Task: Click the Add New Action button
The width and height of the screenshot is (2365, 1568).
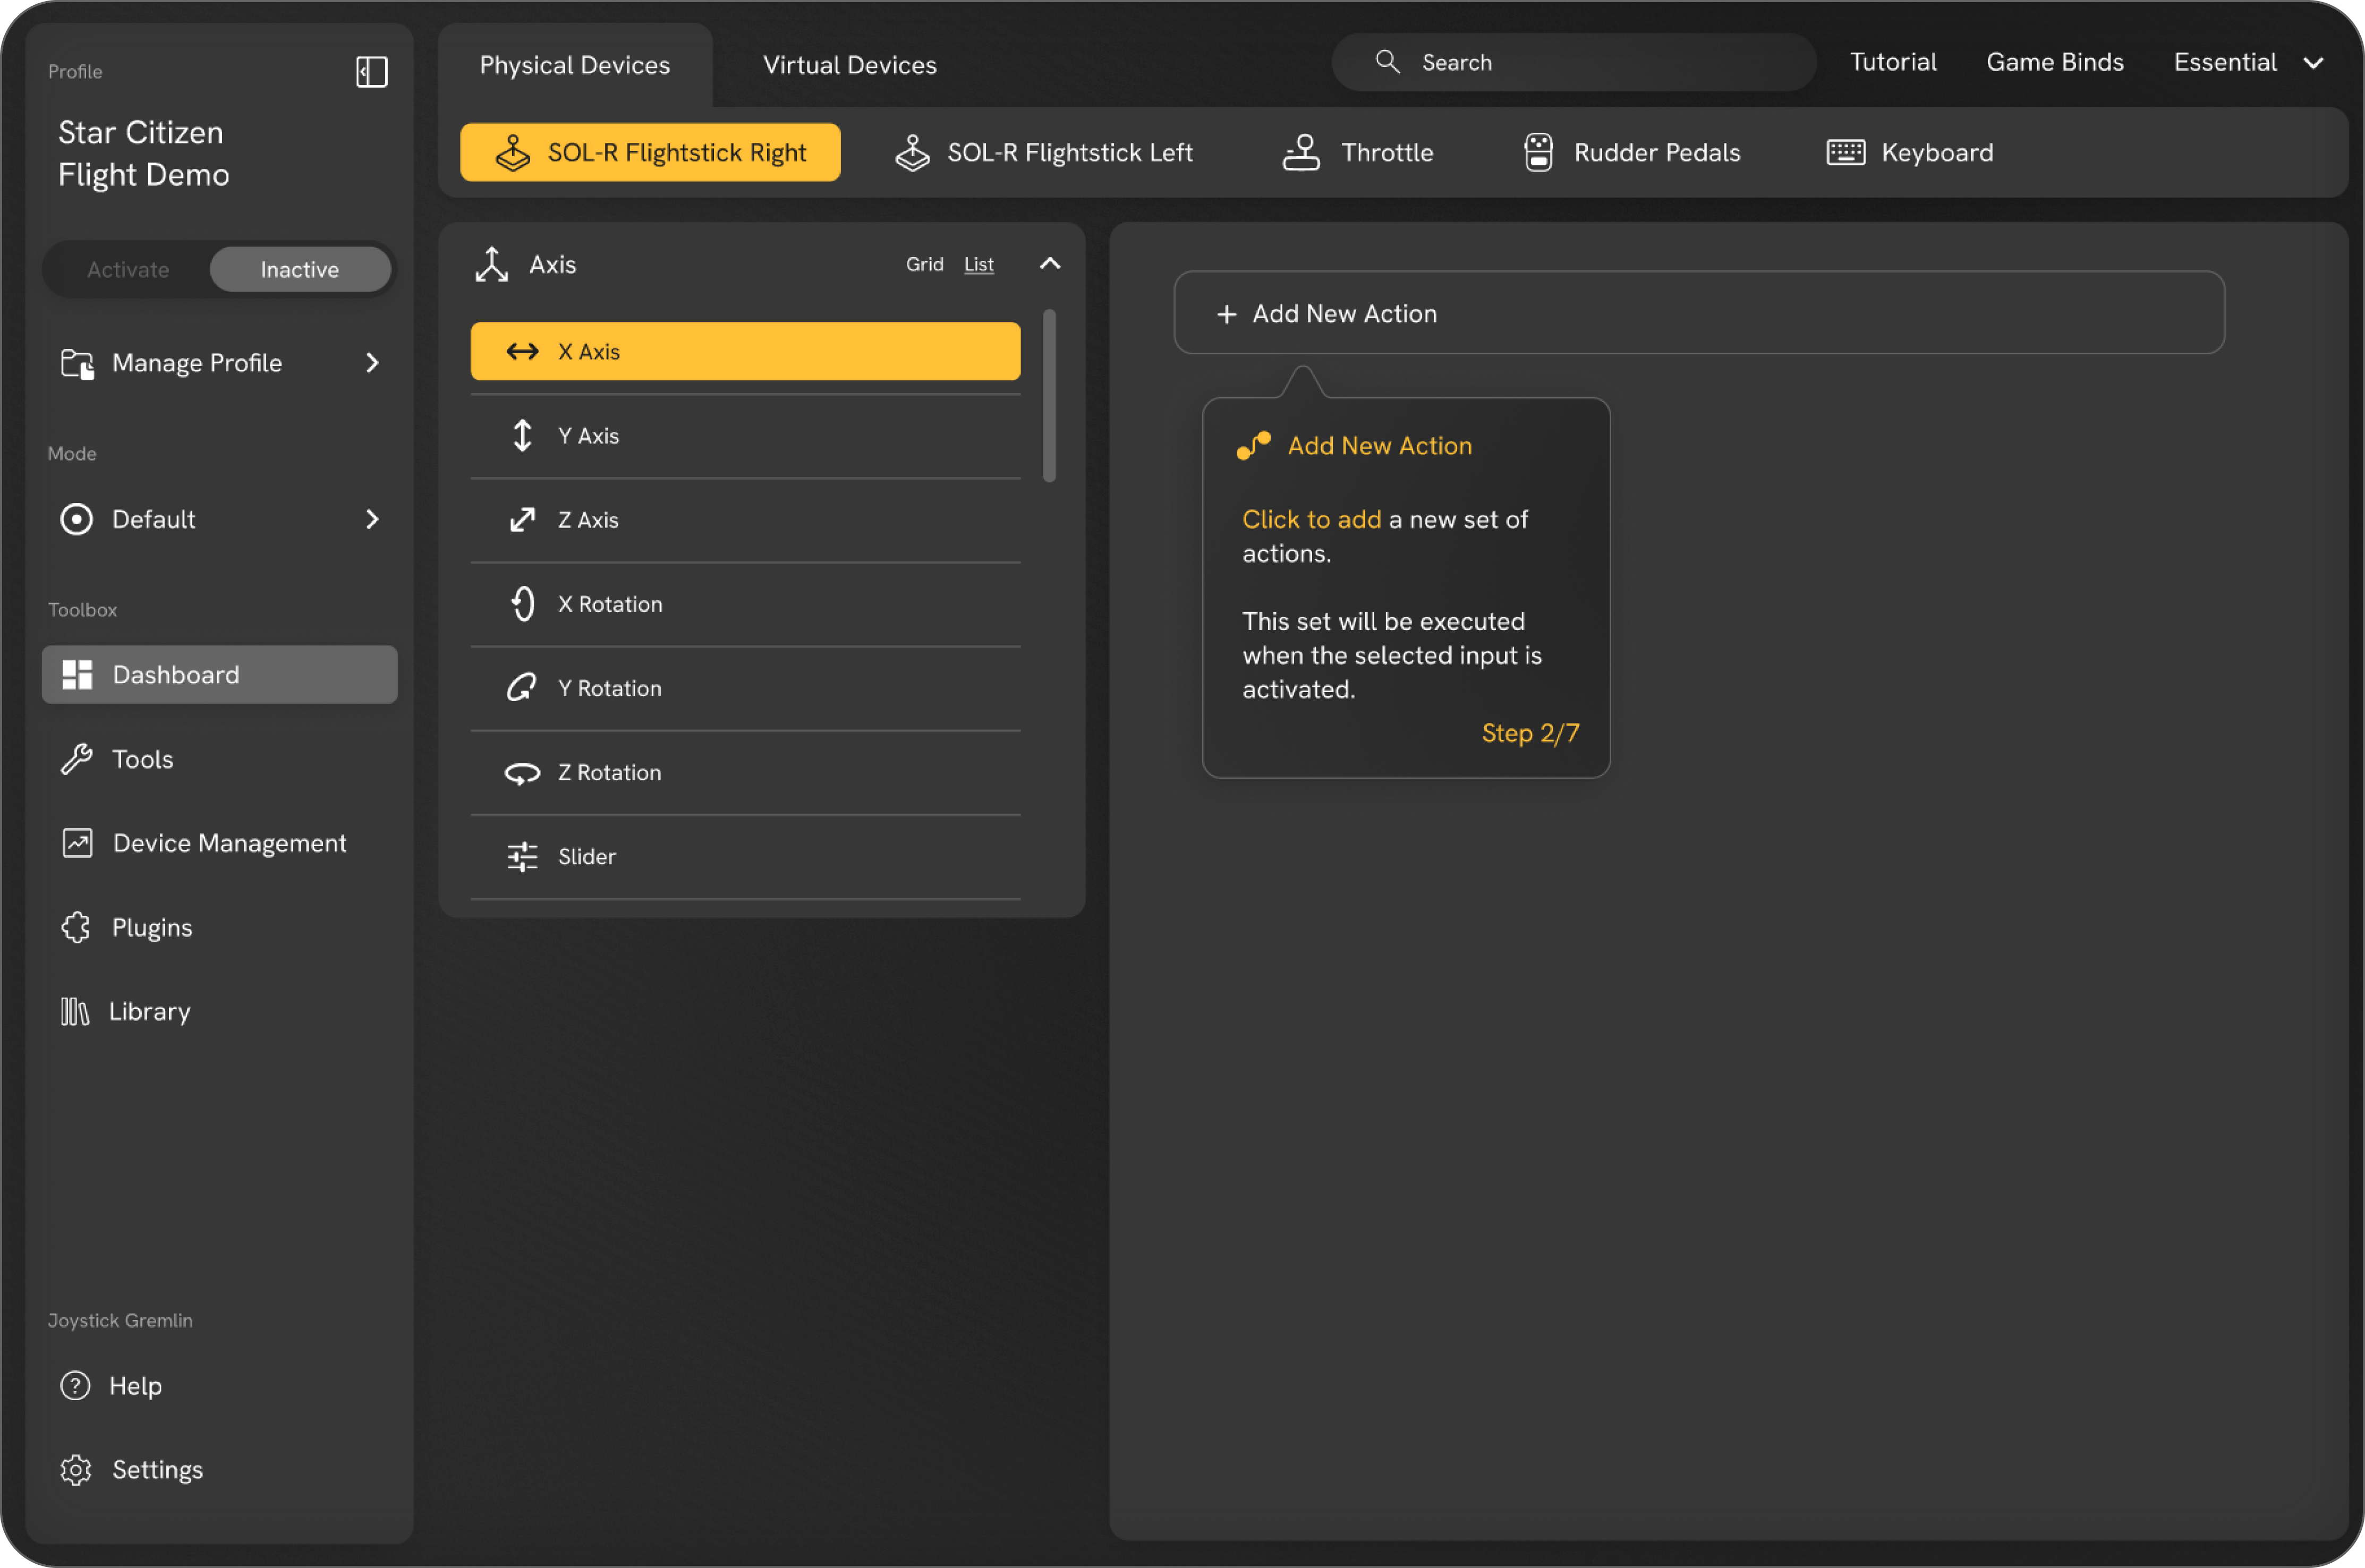Action: point(1698,313)
